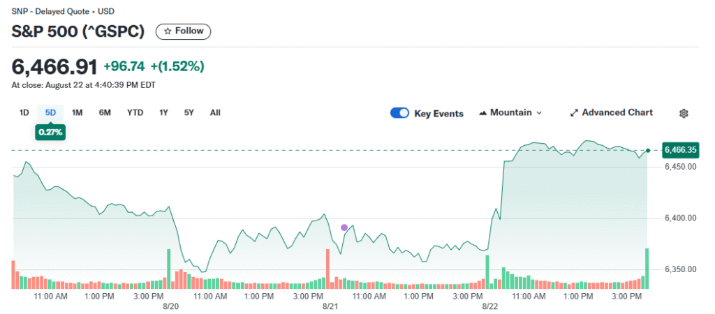Click the green volume bar at chart end
The width and height of the screenshot is (715, 314).
click(x=647, y=269)
